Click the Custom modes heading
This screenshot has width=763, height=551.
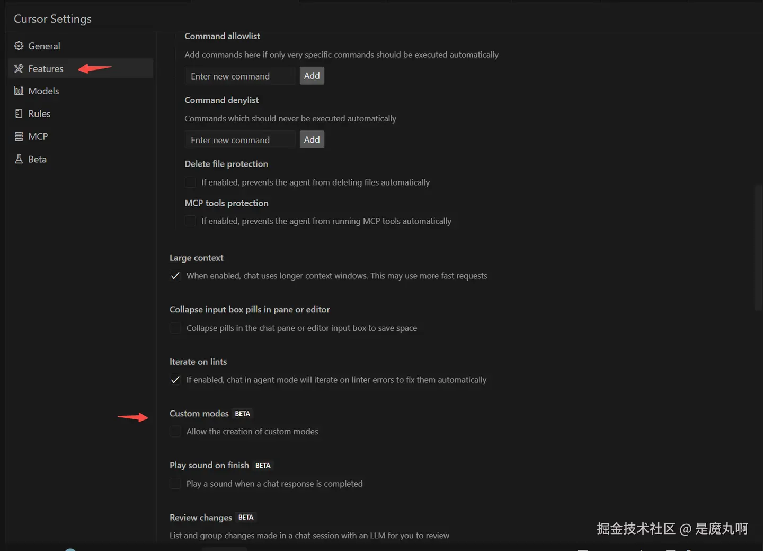199,414
